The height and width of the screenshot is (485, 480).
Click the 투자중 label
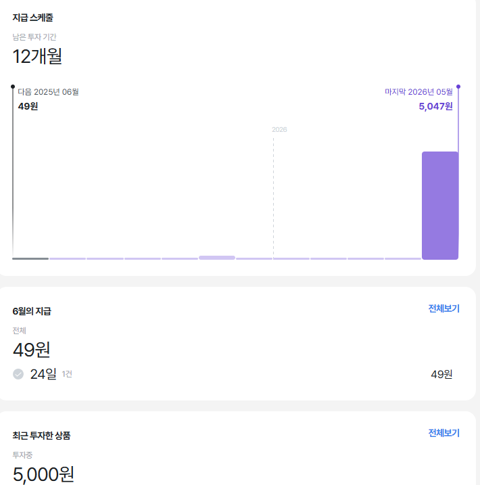22,455
